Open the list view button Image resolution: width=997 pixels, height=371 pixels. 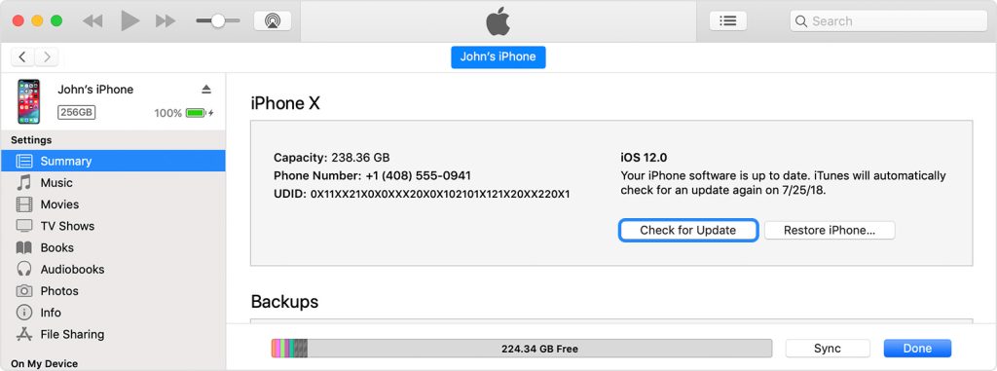[728, 21]
